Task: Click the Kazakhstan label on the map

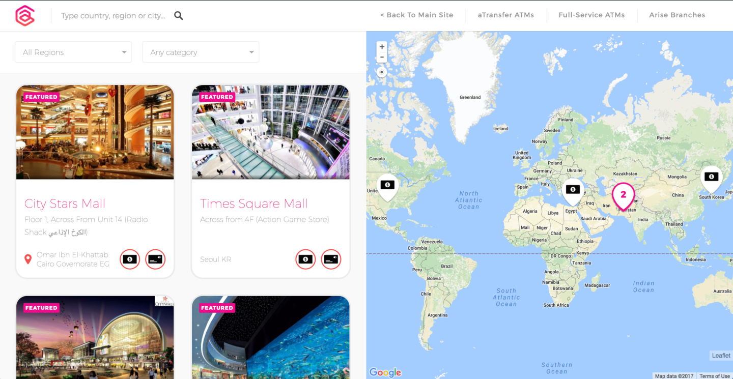Action: coord(625,173)
